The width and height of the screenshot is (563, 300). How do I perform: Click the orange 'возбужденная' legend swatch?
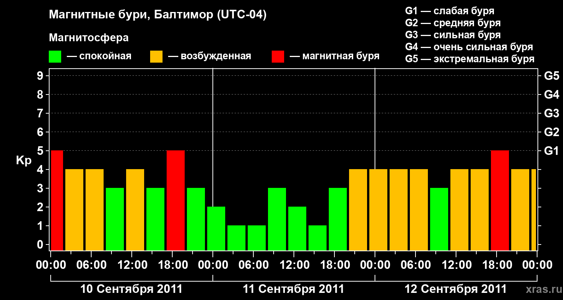[156, 57]
